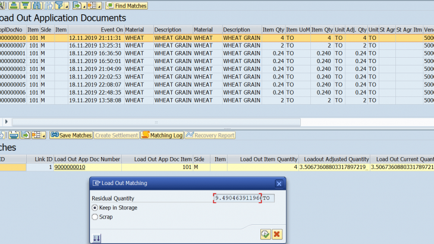434x244 pixels.
Task: Click the Sort Descending toolbar icon
Action: tap(25, 5)
